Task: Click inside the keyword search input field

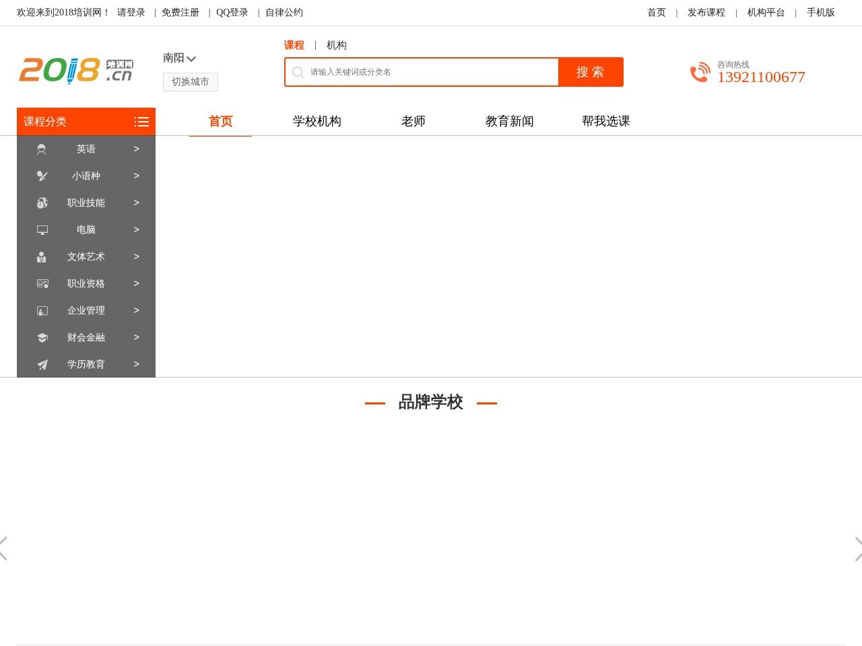Action: tap(418, 72)
